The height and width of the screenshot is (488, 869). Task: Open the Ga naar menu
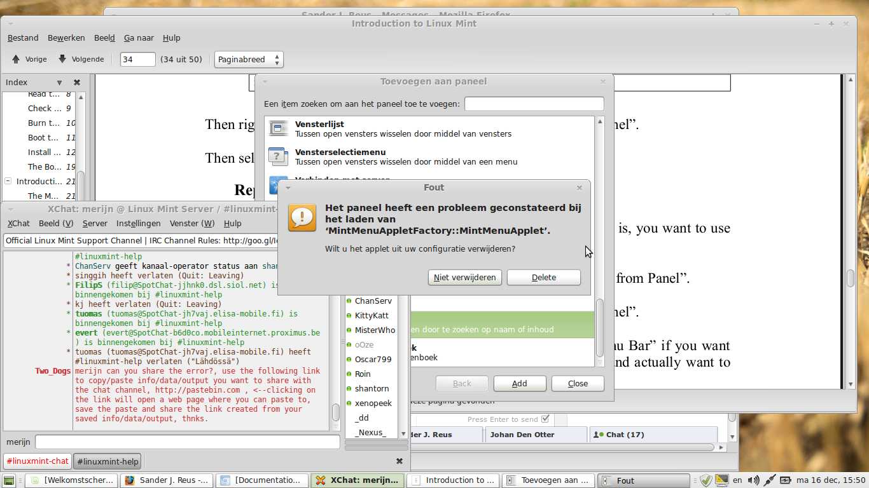pos(139,38)
